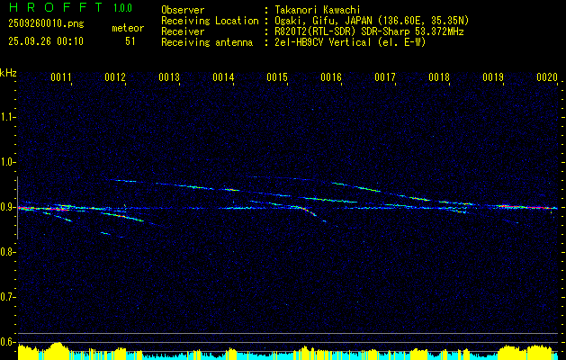Click frequency axis label 0.7

click(7, 297)
